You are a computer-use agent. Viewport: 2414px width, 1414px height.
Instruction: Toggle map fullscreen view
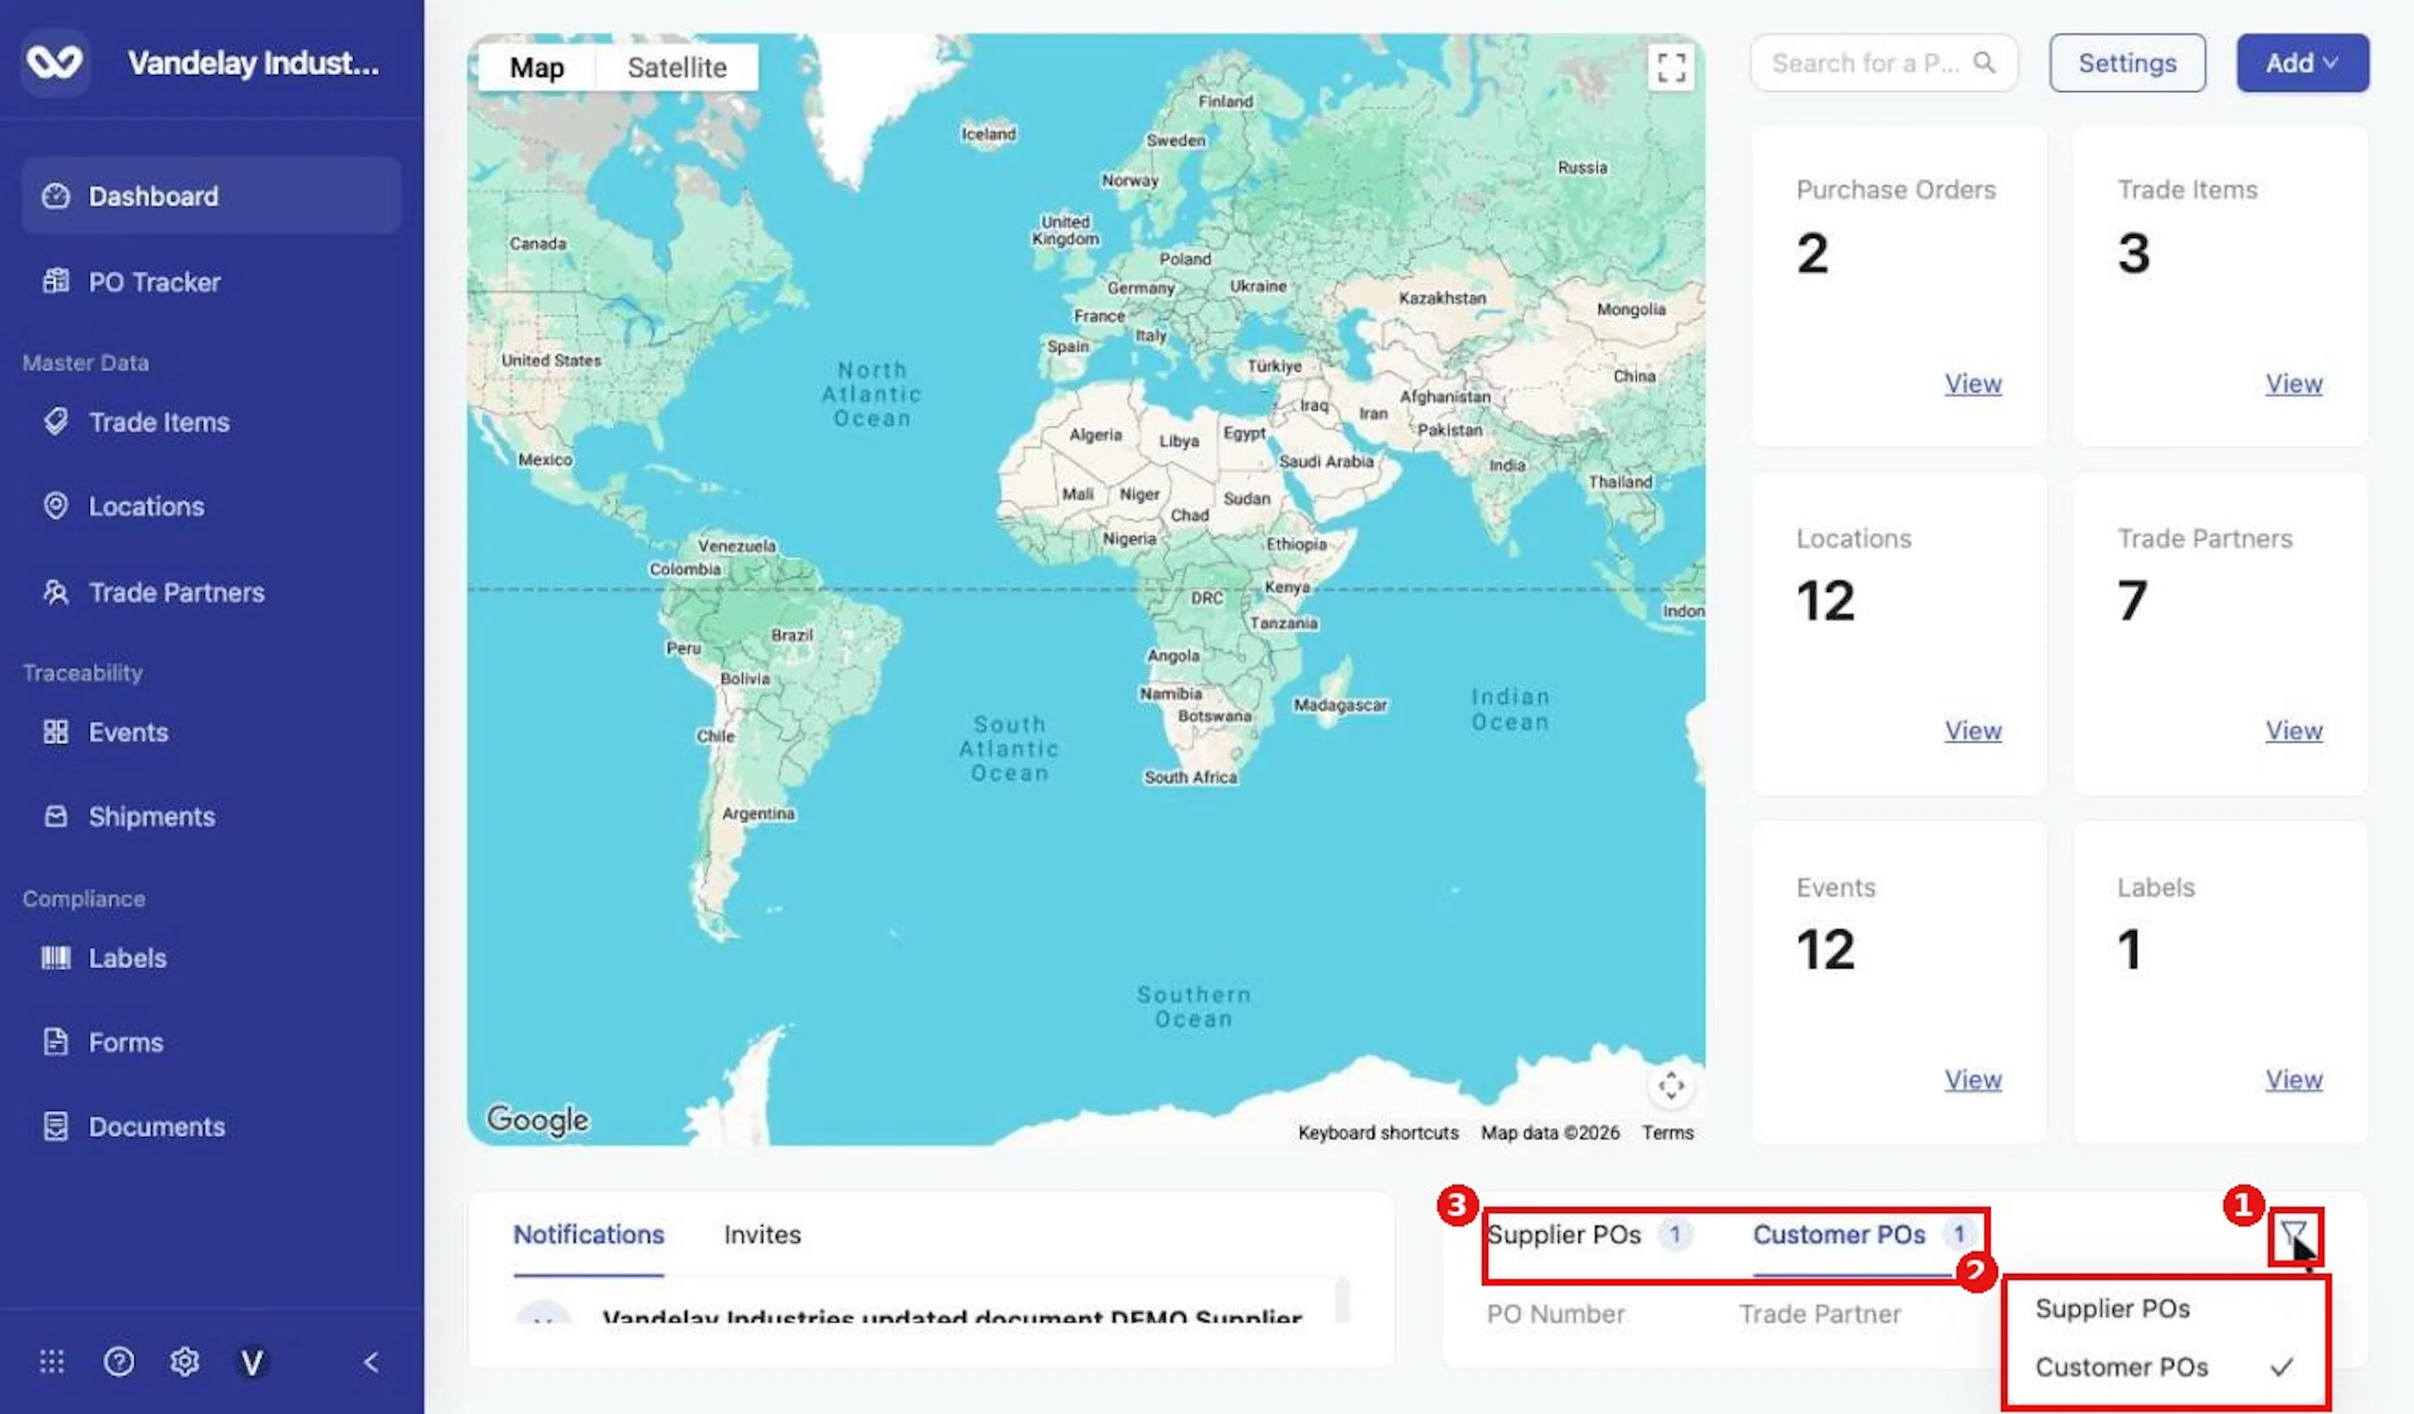coord(1671,68)
